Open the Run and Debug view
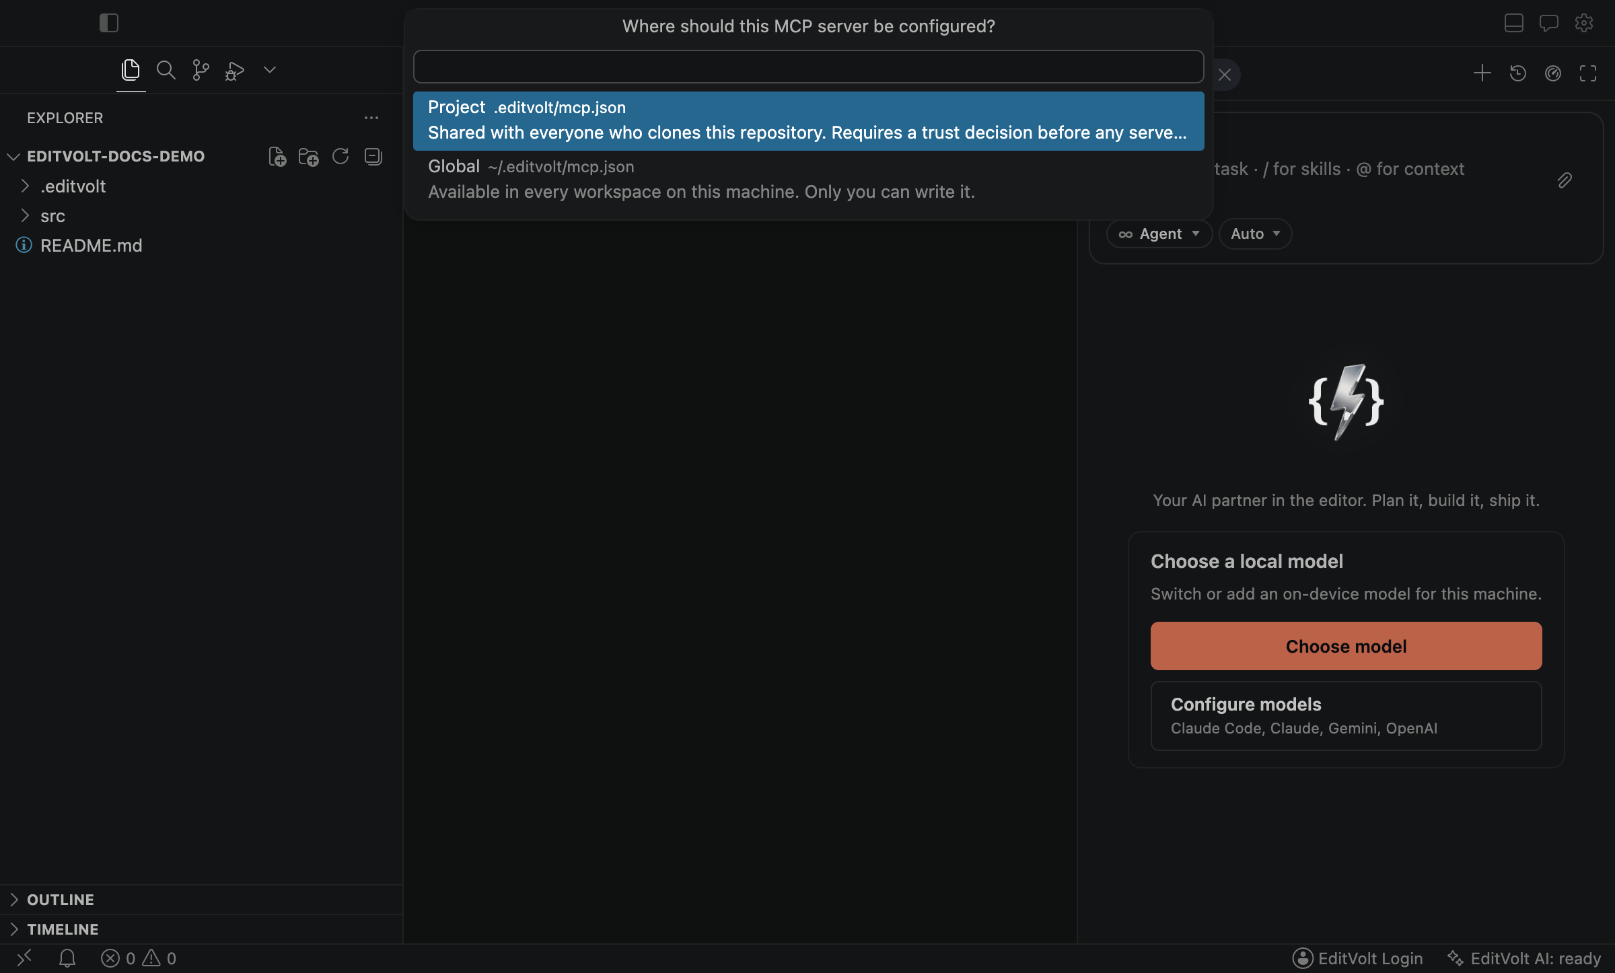 234,70
